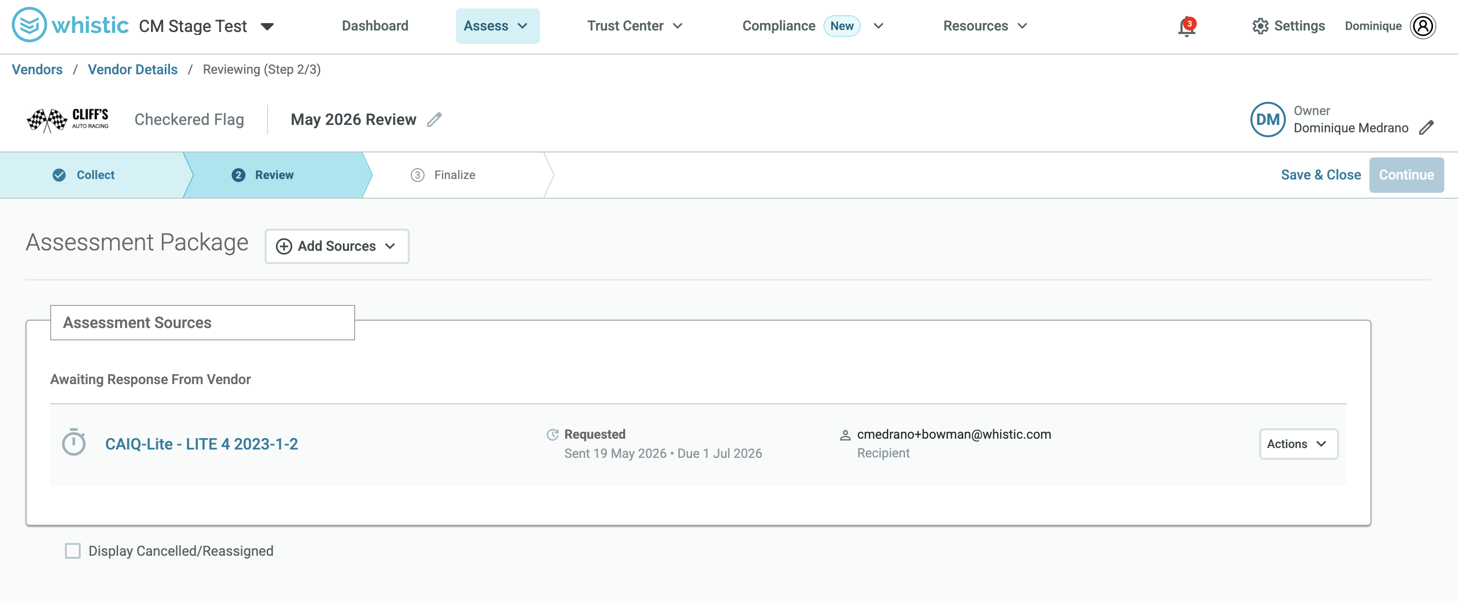Click the stopwatch icon beside CAIQ-Lite
Viewport: 1458px width, 601px height.
(x=74, y=443)
